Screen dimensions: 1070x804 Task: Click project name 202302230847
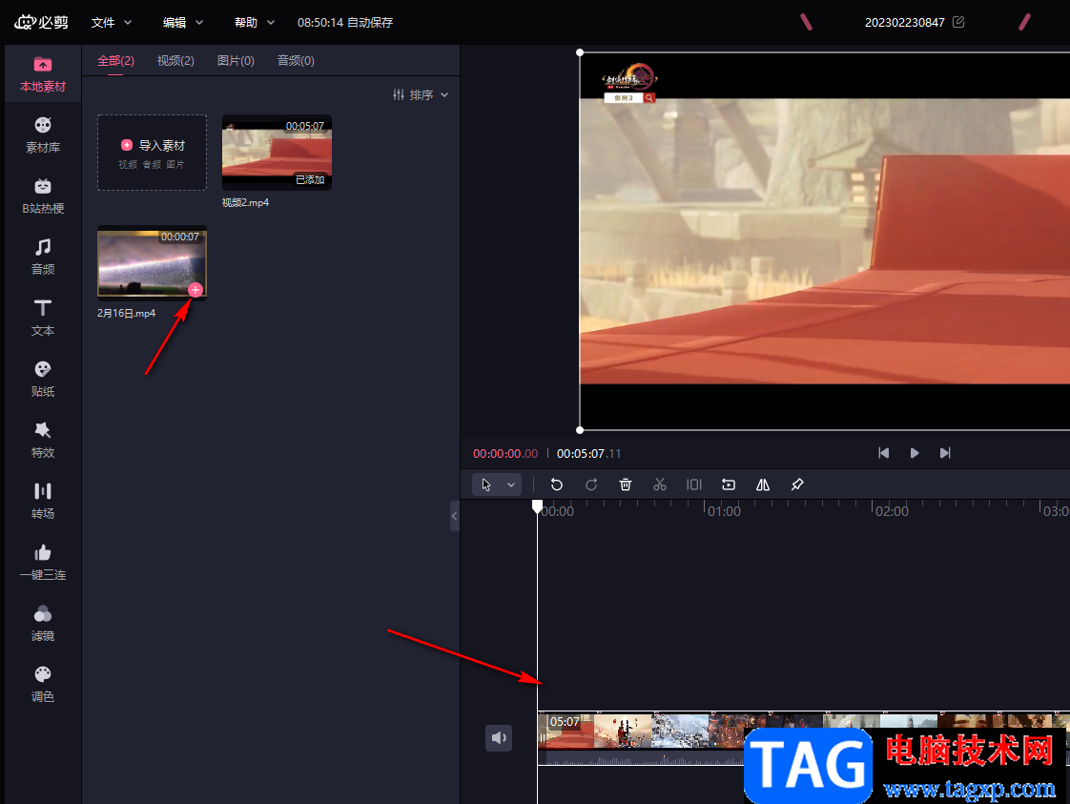(x=905, y=23)
